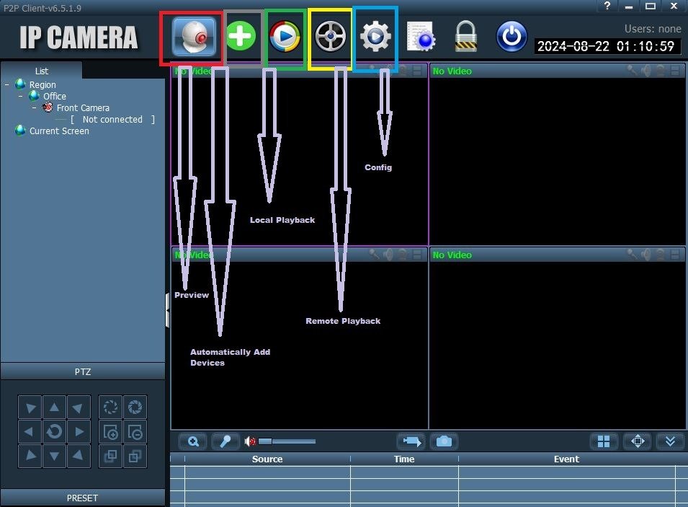Select the List tab

[x=42, y=71]
